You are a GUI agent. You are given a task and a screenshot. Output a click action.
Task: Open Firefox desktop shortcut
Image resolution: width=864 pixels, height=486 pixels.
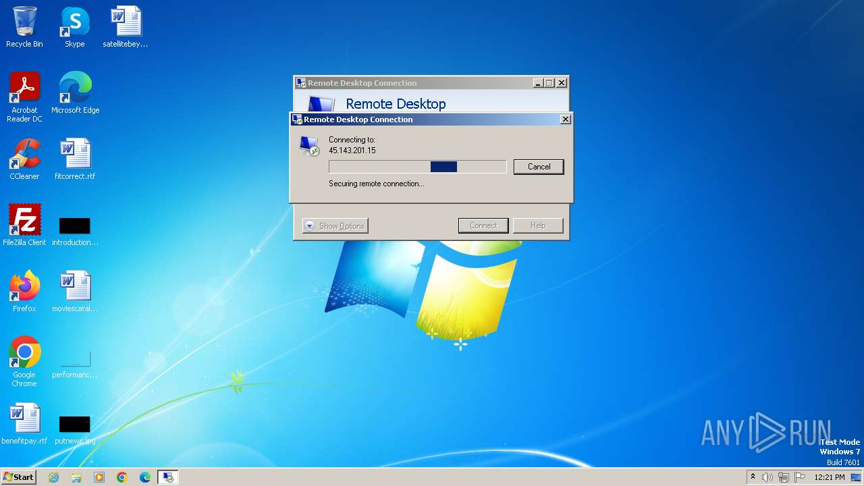24,291
